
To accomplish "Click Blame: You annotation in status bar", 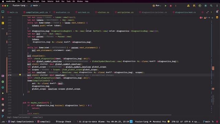I will (114, 122).
